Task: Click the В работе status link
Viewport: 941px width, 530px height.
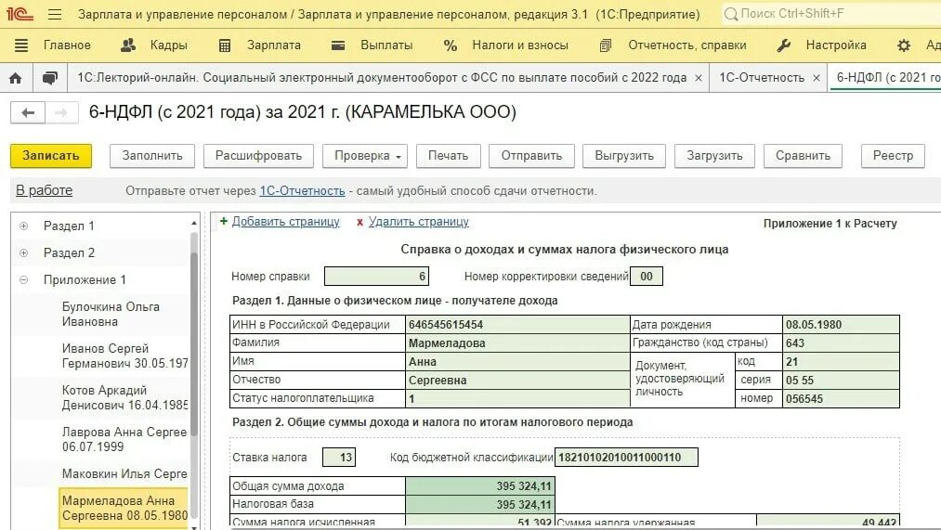Action: click(x=44, y=190)
